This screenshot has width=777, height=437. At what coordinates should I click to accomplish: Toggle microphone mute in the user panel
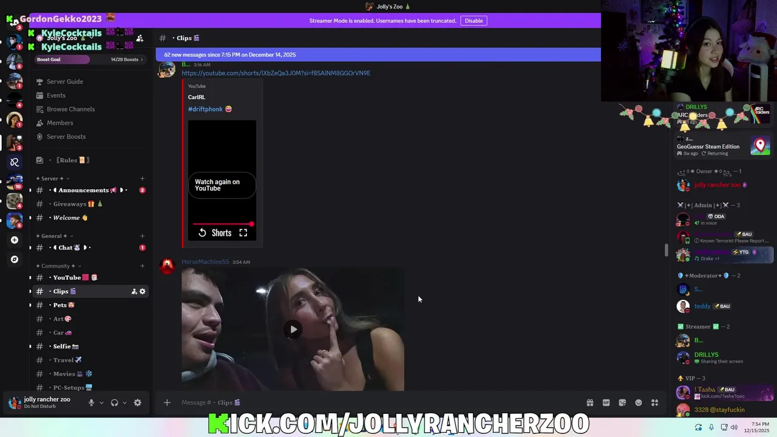pyautogui.click(x=91, y=402)
